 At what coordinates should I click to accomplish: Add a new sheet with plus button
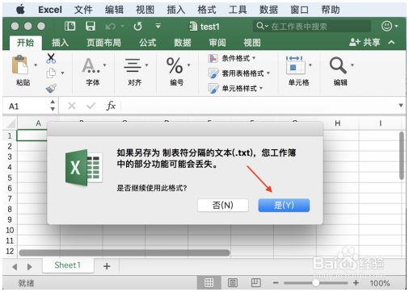click(107, 266)
